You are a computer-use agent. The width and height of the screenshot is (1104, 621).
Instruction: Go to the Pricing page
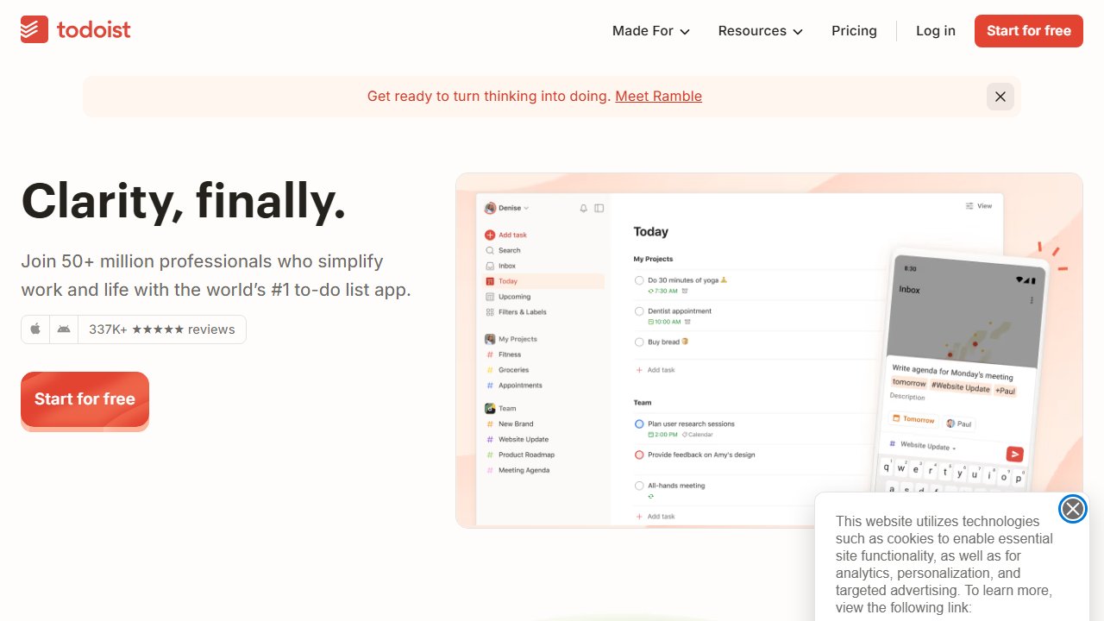[854, 31]
